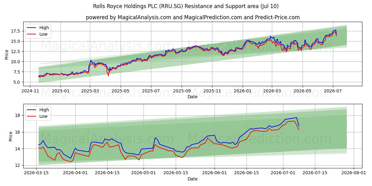This screenshot has width=372, height=186.
Task: Click the '2026-03-15' date tick label
Action: [37, 173]
